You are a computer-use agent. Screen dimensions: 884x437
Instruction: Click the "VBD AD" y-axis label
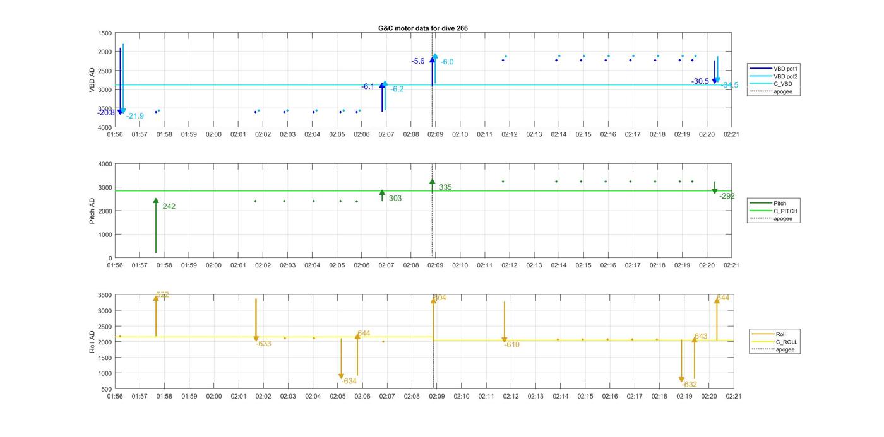coord(92,79)
